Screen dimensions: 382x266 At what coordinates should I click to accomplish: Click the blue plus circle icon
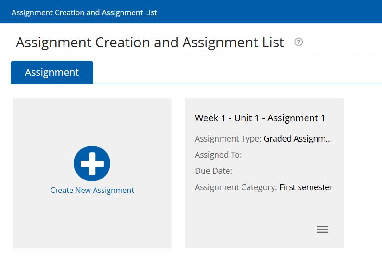coord(92,164)
